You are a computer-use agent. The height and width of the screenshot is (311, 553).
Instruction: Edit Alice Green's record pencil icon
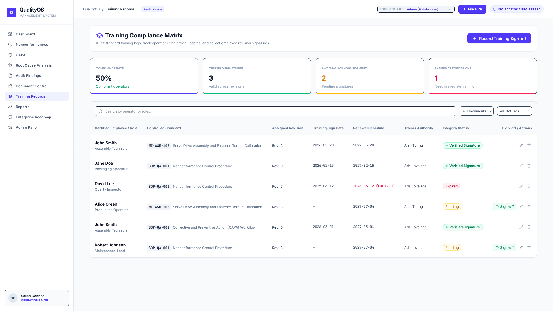click(x=521, y=207)
